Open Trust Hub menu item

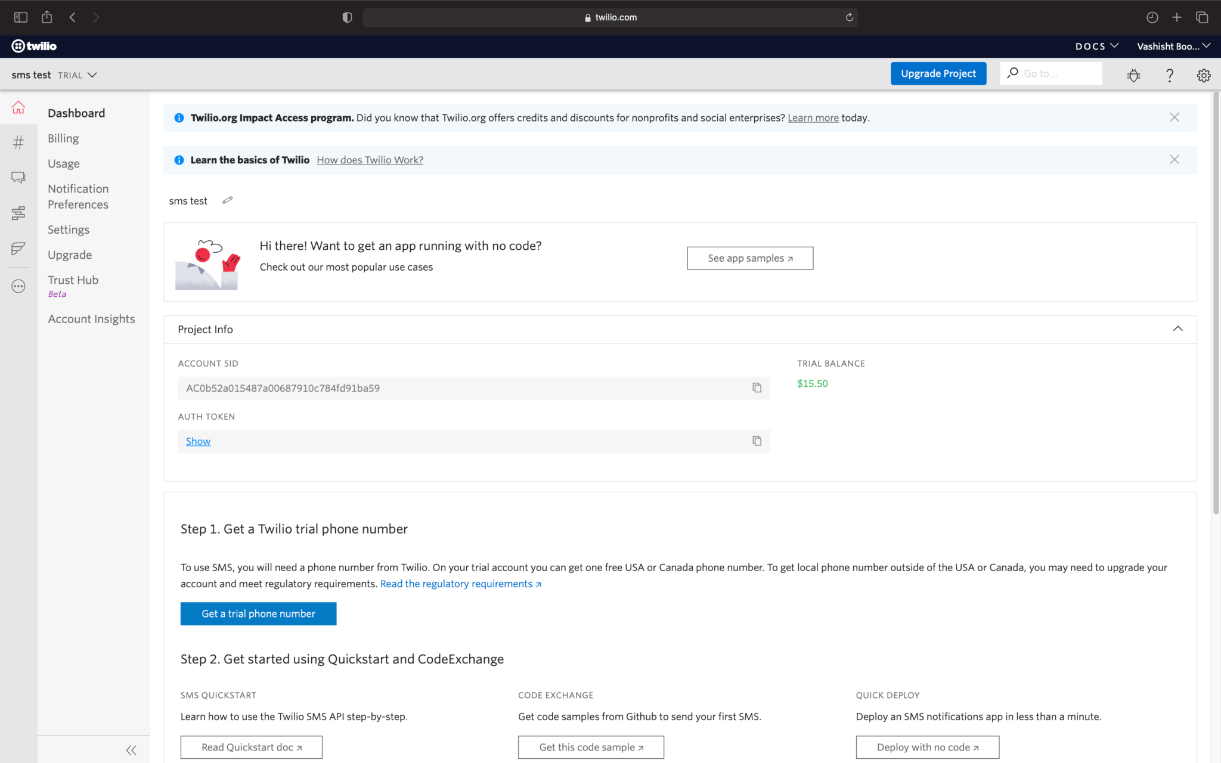point(73,280)
